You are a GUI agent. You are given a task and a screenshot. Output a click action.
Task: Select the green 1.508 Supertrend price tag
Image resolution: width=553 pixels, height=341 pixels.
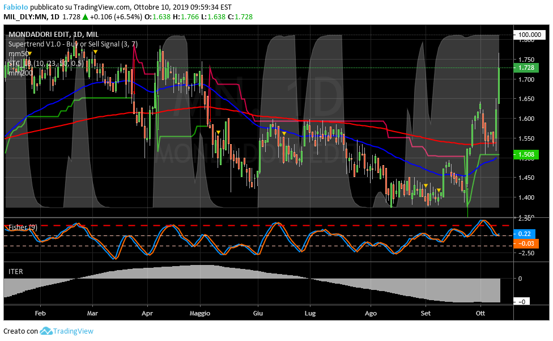[x=527, y=154]
